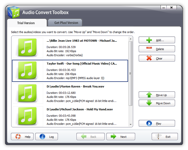Click the Duration: 00:03:43.098 text

pos(61,116)
